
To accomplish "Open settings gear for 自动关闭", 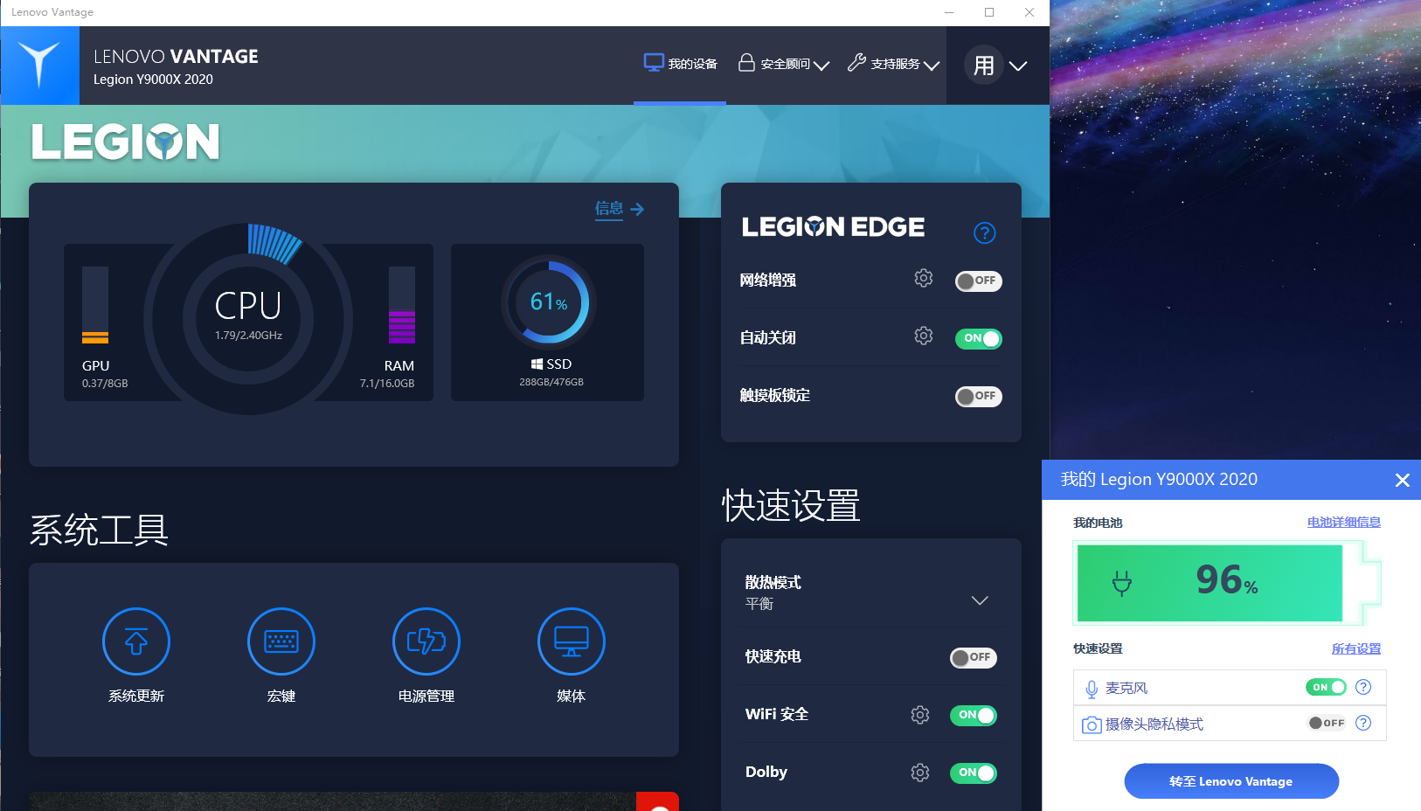I will click(x=924, y=336).
